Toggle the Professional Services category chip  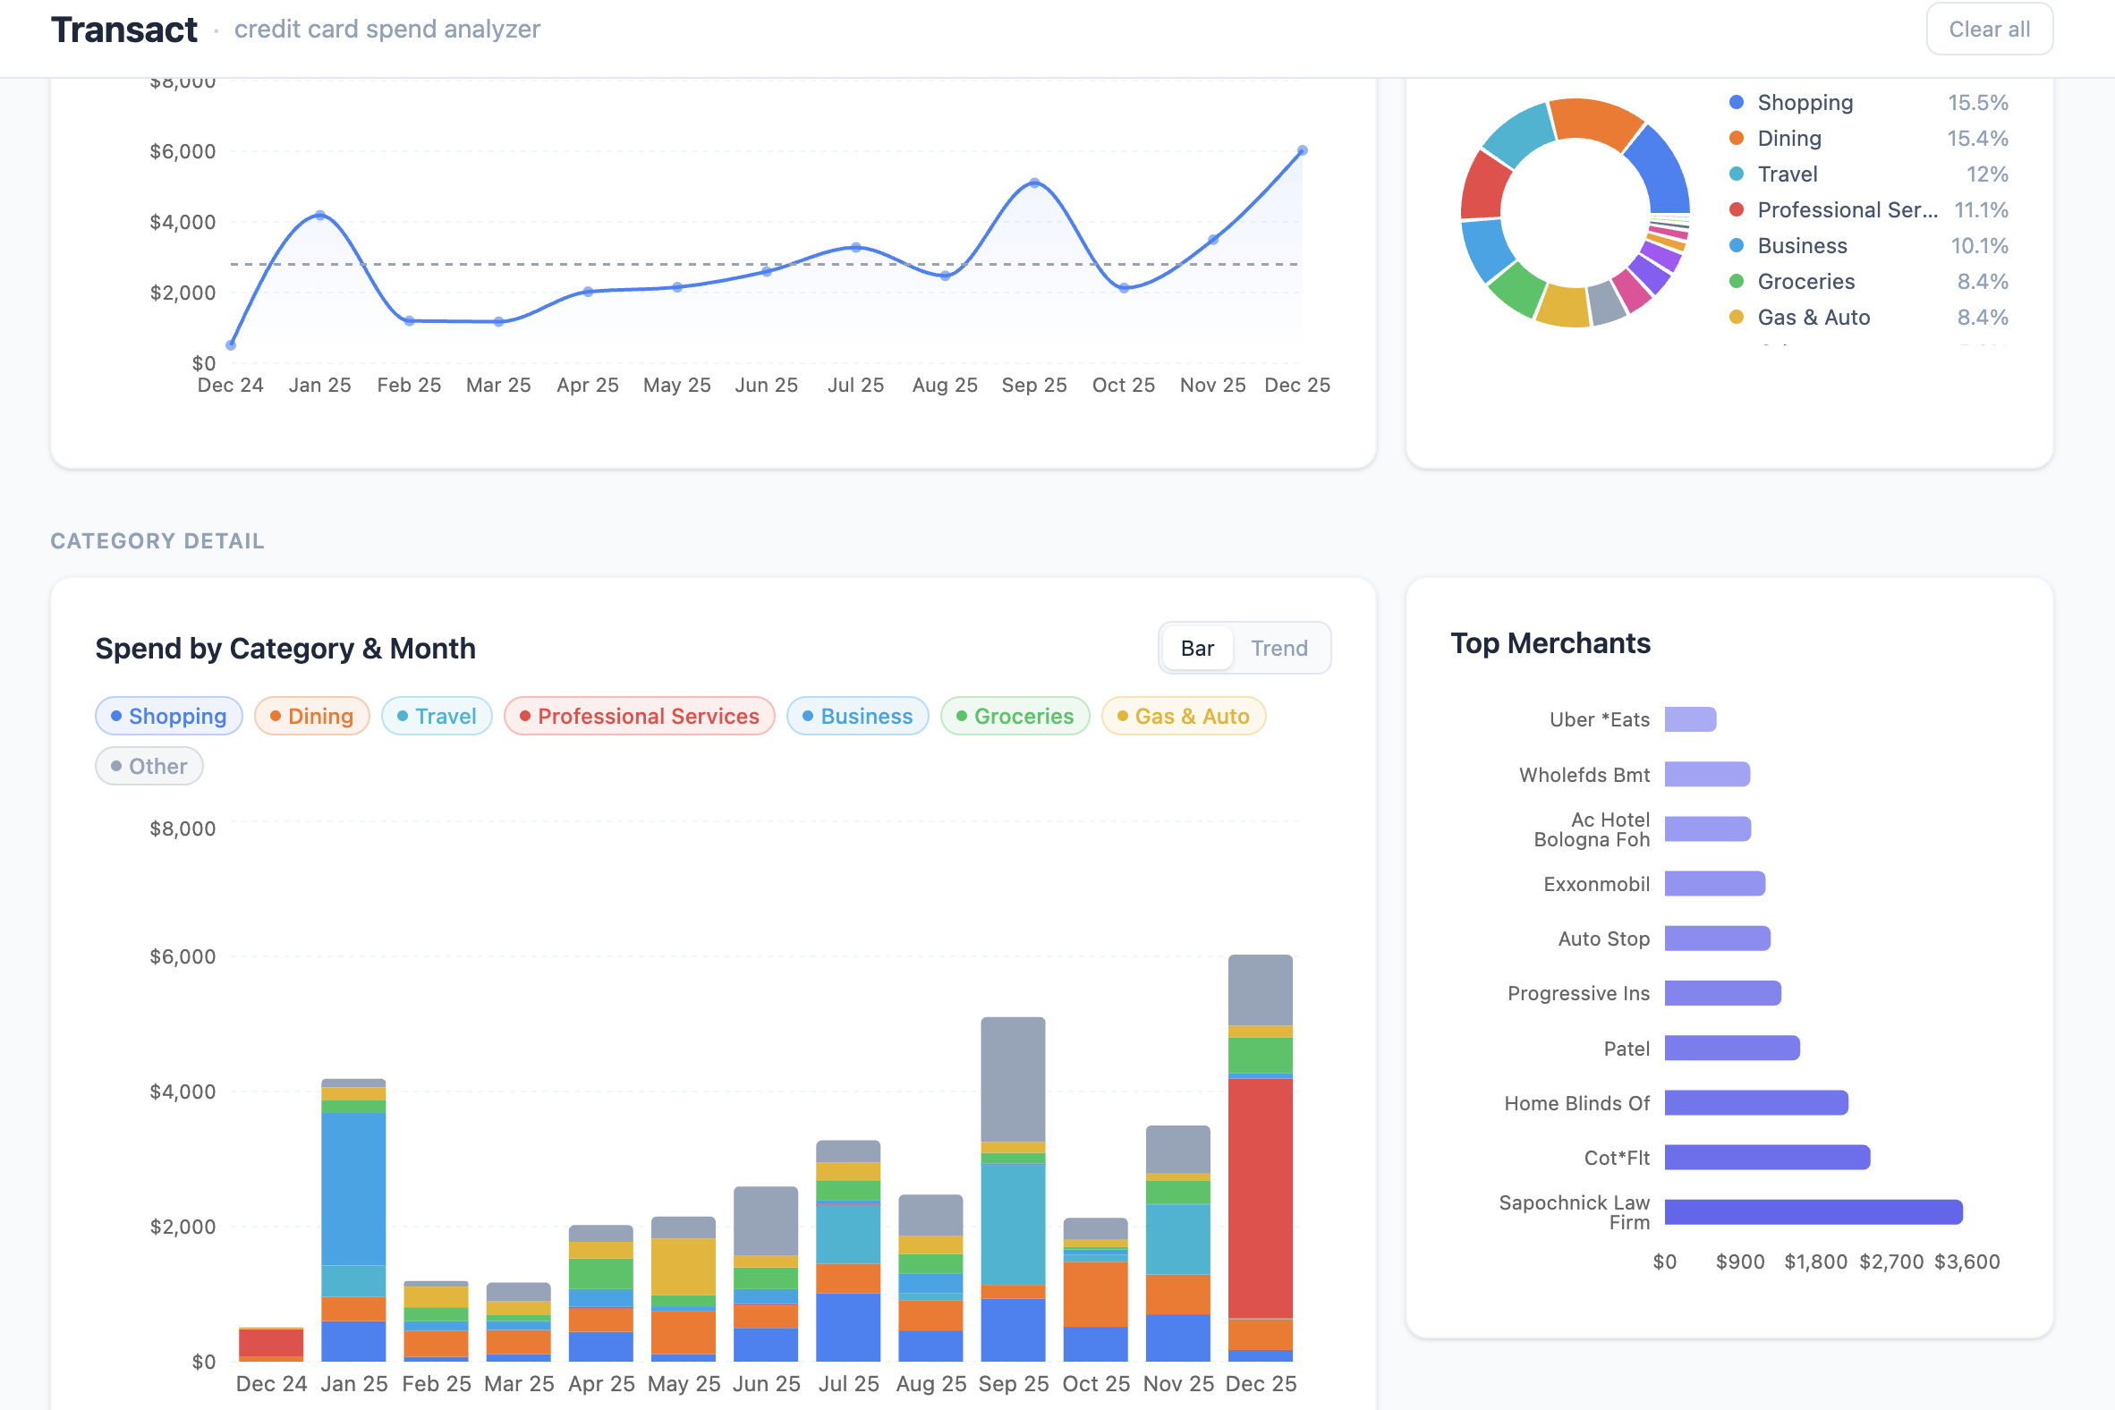[x=640, y=716]
